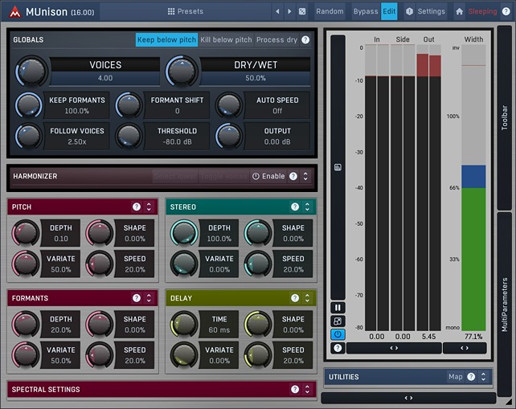Collapse the Pitch section using its arrows
This screenshot has width=516, height=409.
149,207
